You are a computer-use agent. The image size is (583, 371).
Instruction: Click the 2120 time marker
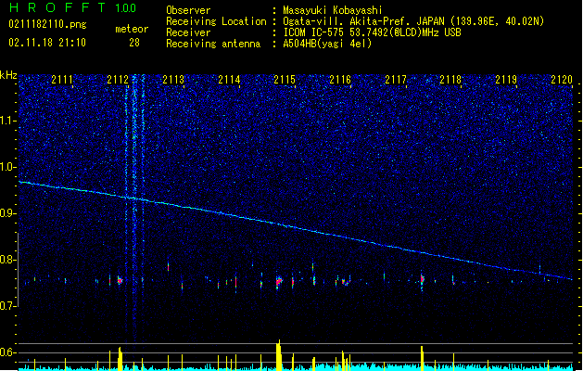tap(562, 79)
